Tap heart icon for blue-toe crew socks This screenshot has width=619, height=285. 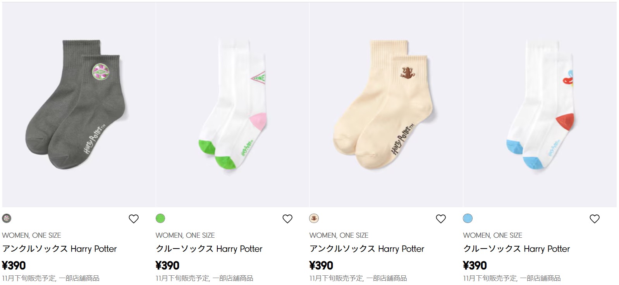coord(595,219)
